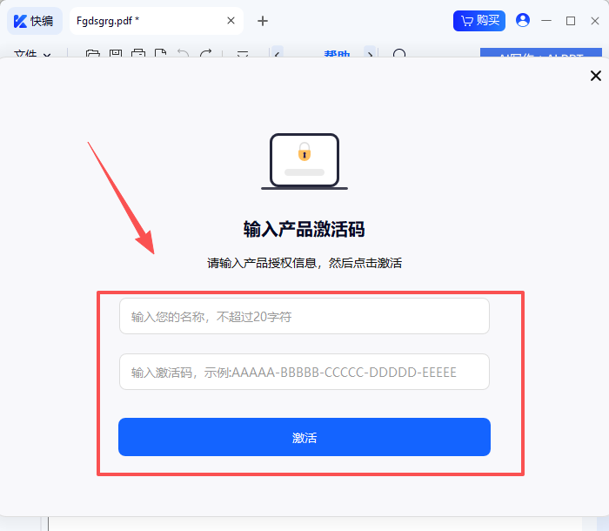Close the activation code dialog
609x531 pixels.
[x=595, y=76]
